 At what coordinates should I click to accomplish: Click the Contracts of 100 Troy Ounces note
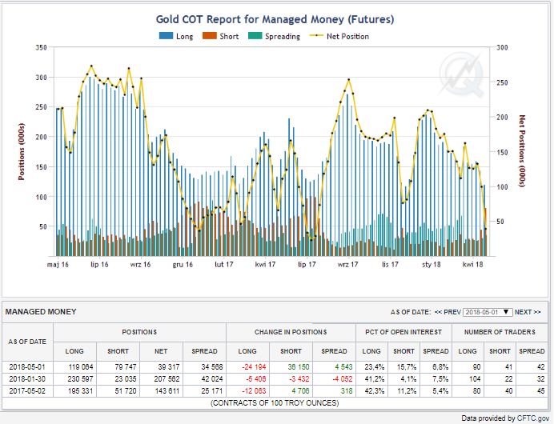pos(275,403)
